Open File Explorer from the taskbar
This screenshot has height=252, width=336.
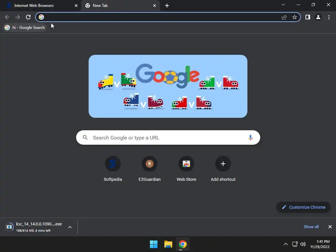tap(168, 244)
